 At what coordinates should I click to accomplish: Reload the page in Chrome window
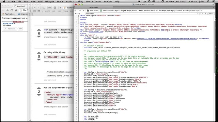(x=12, y=10)
